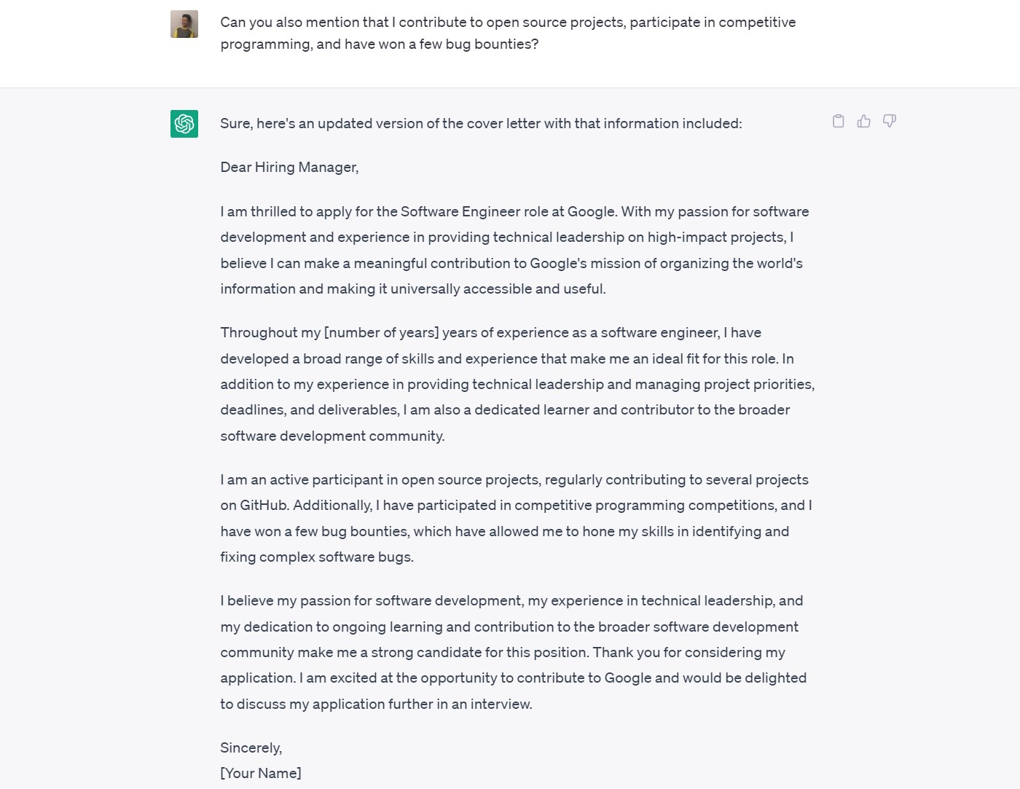Viewport: 1020px width, 789px height.
Task: Click the "Sincerely," closing line
Action: click(x=251, y=748)
